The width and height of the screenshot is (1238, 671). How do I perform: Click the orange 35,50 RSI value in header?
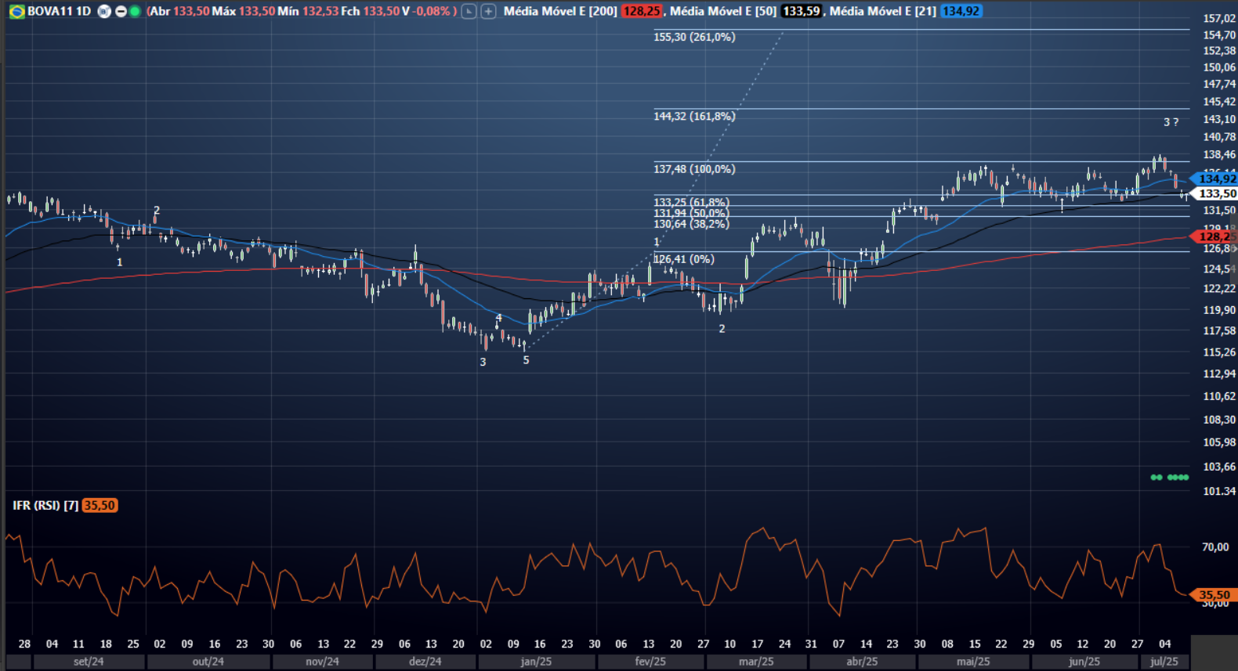[x=100, y=506]
